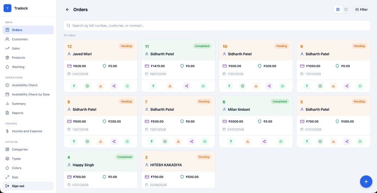Mark order 5 complete with the check icon
The image size is (377, 193).
[320, 142]
